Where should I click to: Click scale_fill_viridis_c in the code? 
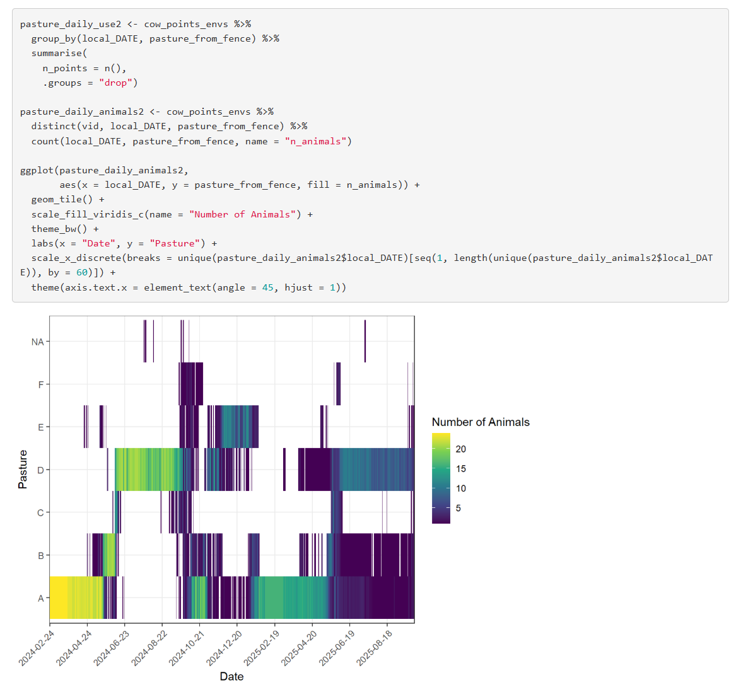(x=88, y=214)
